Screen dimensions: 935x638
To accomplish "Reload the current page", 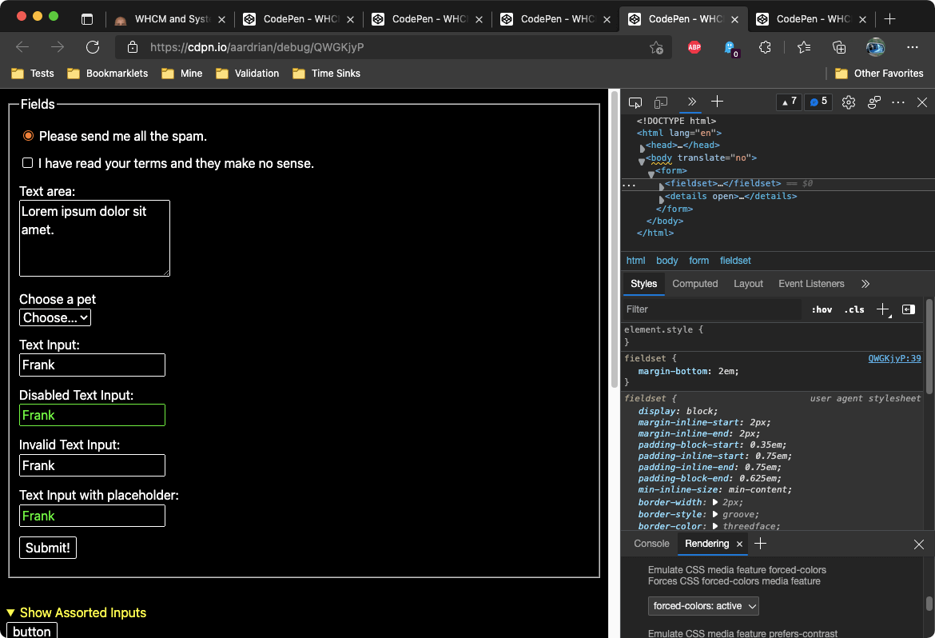I will point(93,47).
